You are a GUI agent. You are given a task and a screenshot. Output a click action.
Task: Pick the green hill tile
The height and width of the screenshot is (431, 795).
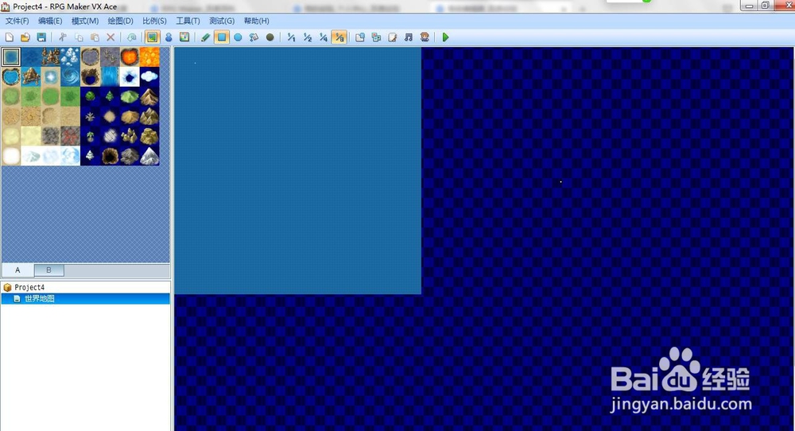pyautogui.click(x=130, y=96)
